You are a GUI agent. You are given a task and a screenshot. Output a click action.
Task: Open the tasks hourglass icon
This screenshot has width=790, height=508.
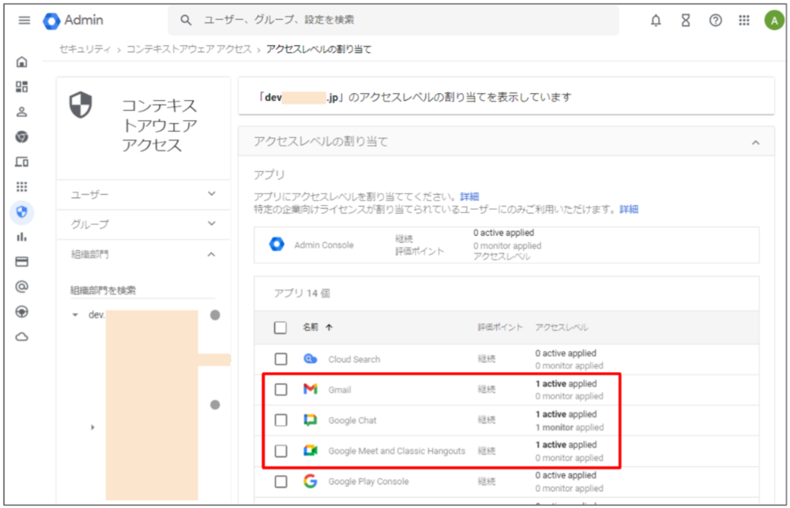[x=686, y=21]
